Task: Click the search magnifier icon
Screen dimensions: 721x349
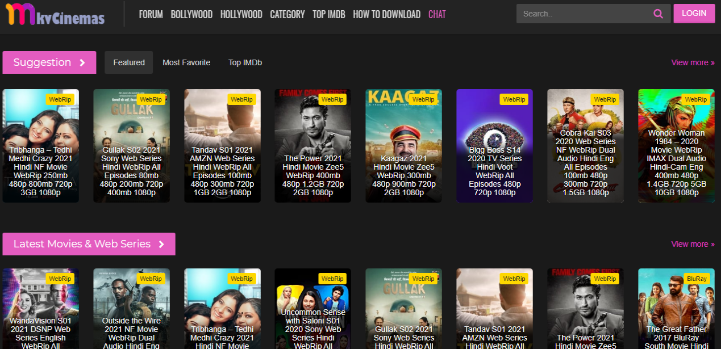Action: tap(658, 14)
